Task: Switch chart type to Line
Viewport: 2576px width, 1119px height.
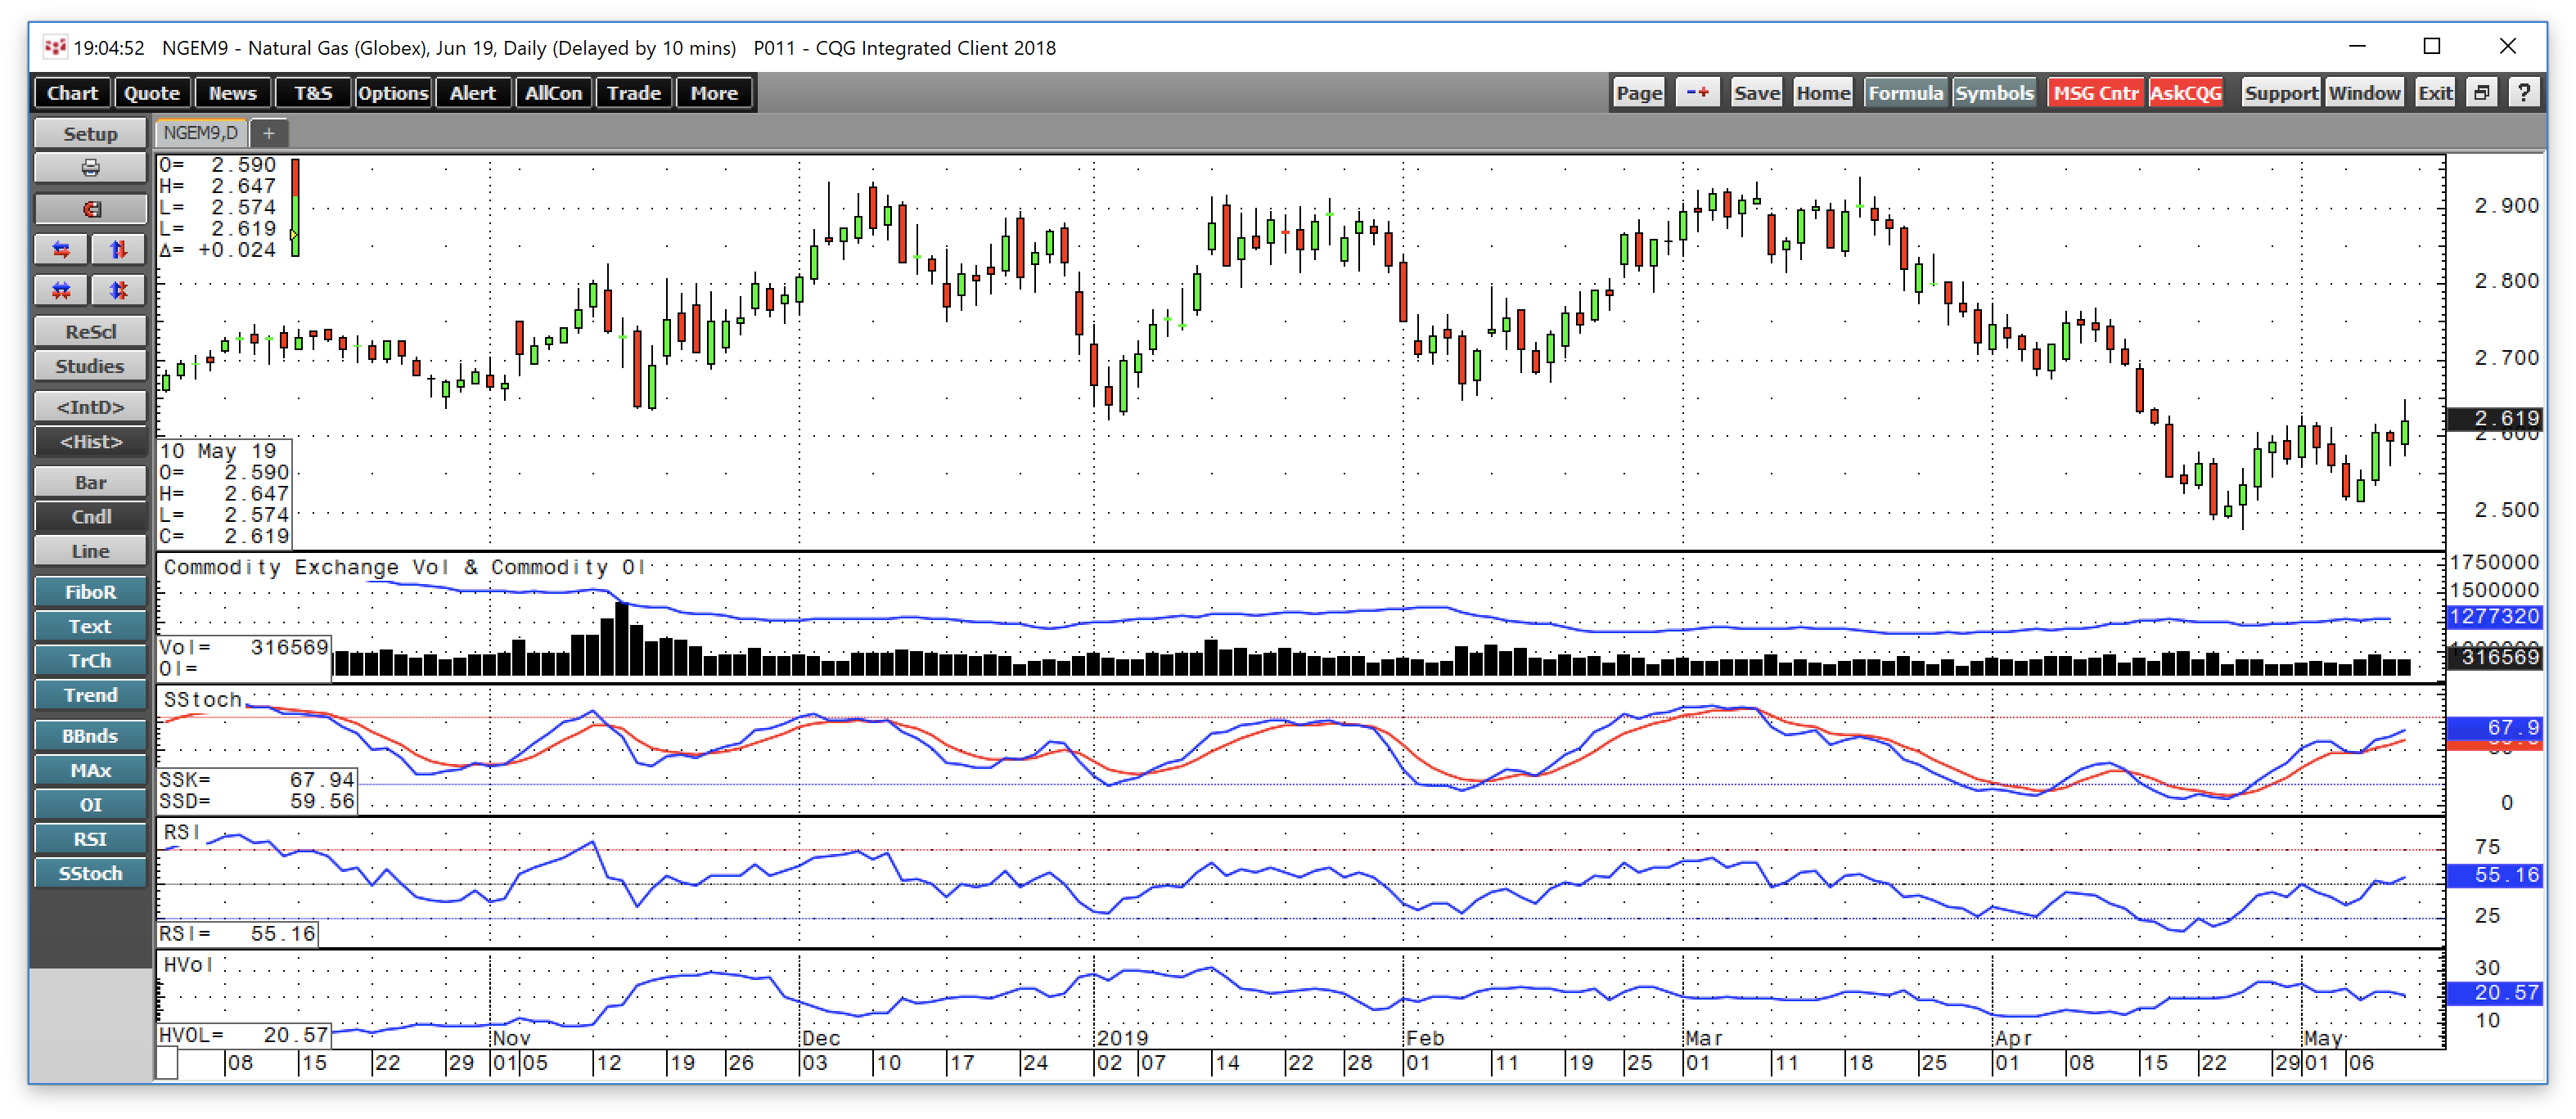Action: [x=90, y=551]
